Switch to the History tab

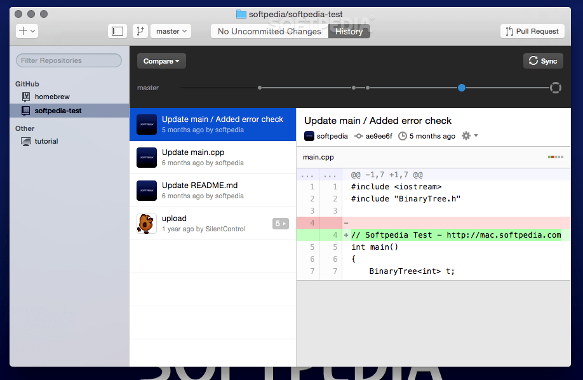(x=349, y=31)
